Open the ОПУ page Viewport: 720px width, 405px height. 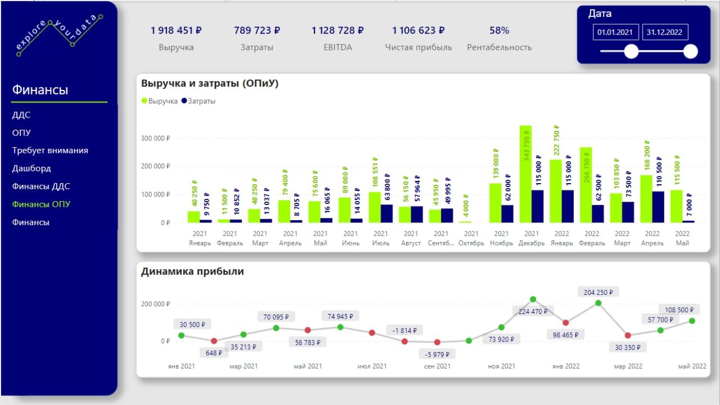click(21, 133)
